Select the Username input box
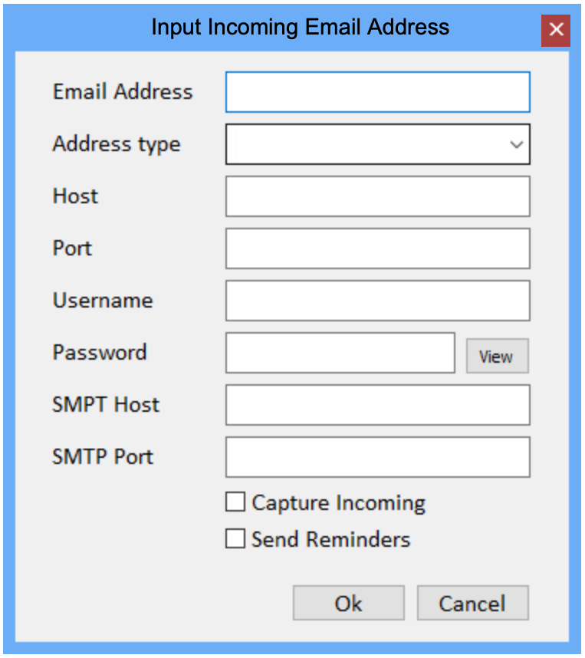 tap(377, 301)
